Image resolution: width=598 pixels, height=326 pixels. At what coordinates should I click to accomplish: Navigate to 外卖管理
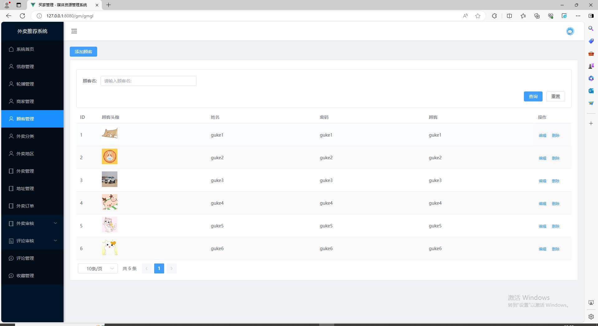(x=32, y=171)
